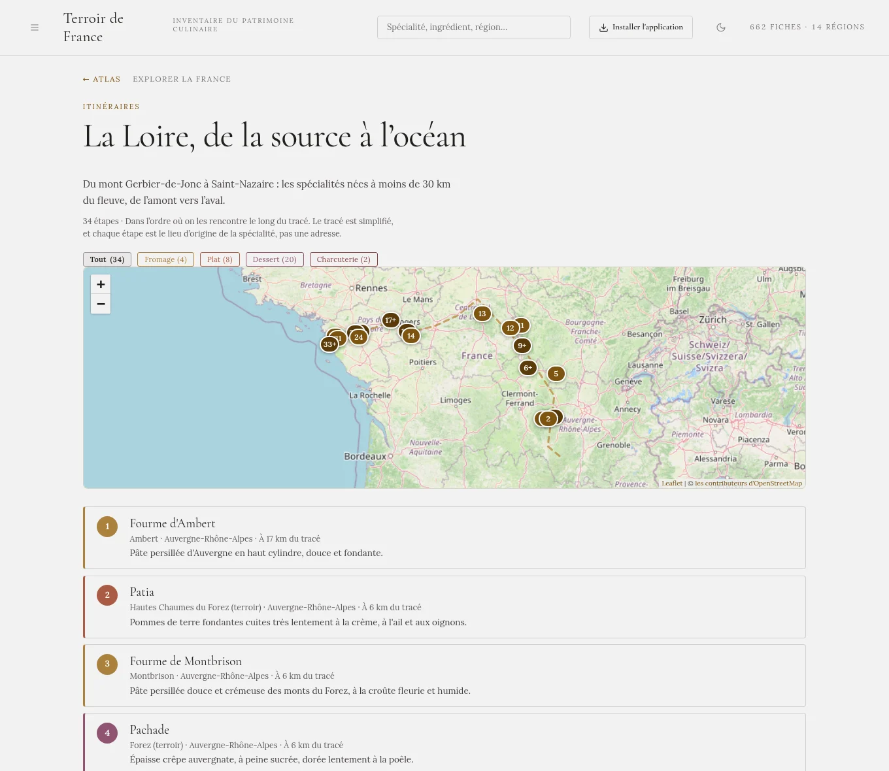889x771 pixels.
Task: Filter by Fromage (4)
Action: (x=165, y=259)
